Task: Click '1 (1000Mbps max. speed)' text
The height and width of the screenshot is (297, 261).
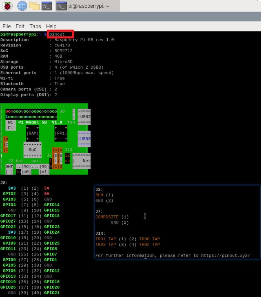Action: click(84, 73)
